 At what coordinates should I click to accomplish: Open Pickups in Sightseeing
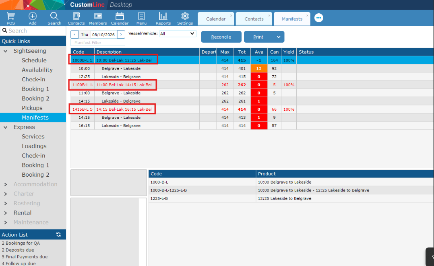pyautogui.click(x=32, y=108)
